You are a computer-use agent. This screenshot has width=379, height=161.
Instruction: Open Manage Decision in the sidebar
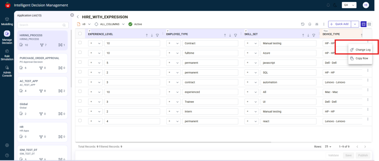(7, 37)
